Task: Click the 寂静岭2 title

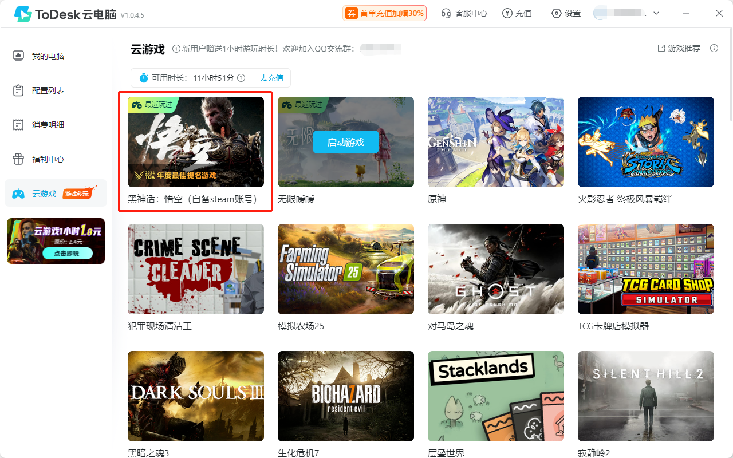Action: pos(594,453)
